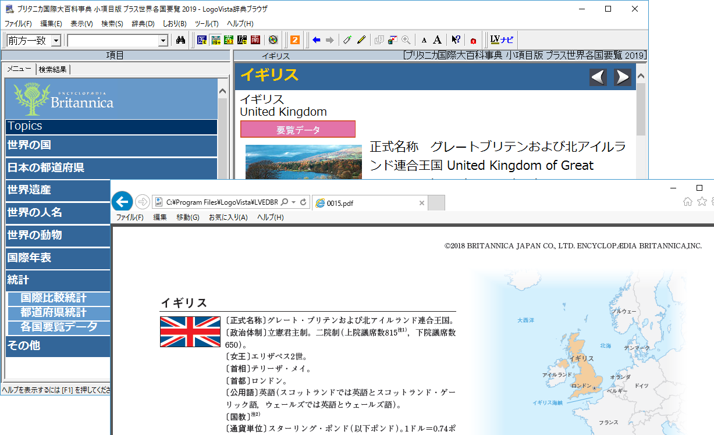Click the second dictionary icon labeled 119+
The height and width of the screenshot is (435, 714).
pyautogui.click(x=216, y=40)
